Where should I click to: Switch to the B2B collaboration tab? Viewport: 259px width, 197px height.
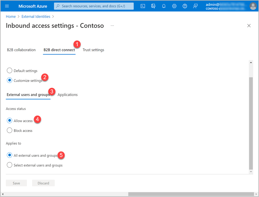(x=21, y=50)
